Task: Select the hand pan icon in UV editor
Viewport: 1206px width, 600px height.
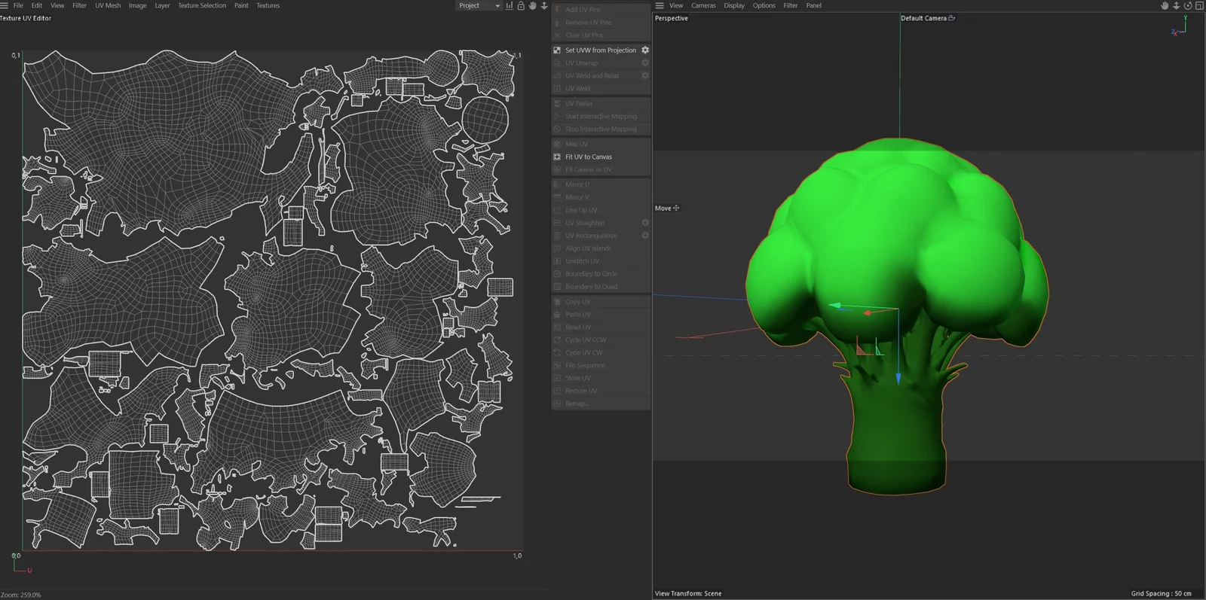Action: [x=533, y=5]
